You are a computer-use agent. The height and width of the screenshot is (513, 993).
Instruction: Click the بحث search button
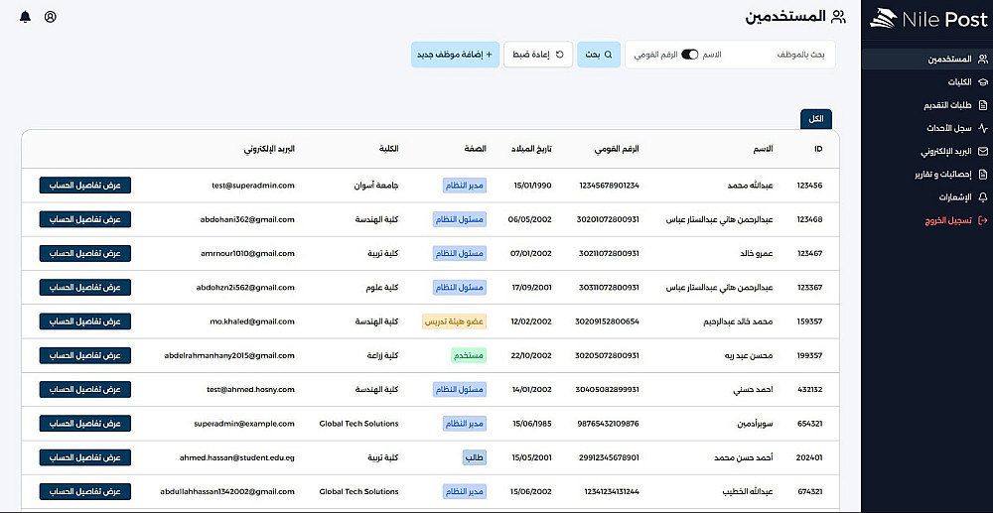[599, 55]
